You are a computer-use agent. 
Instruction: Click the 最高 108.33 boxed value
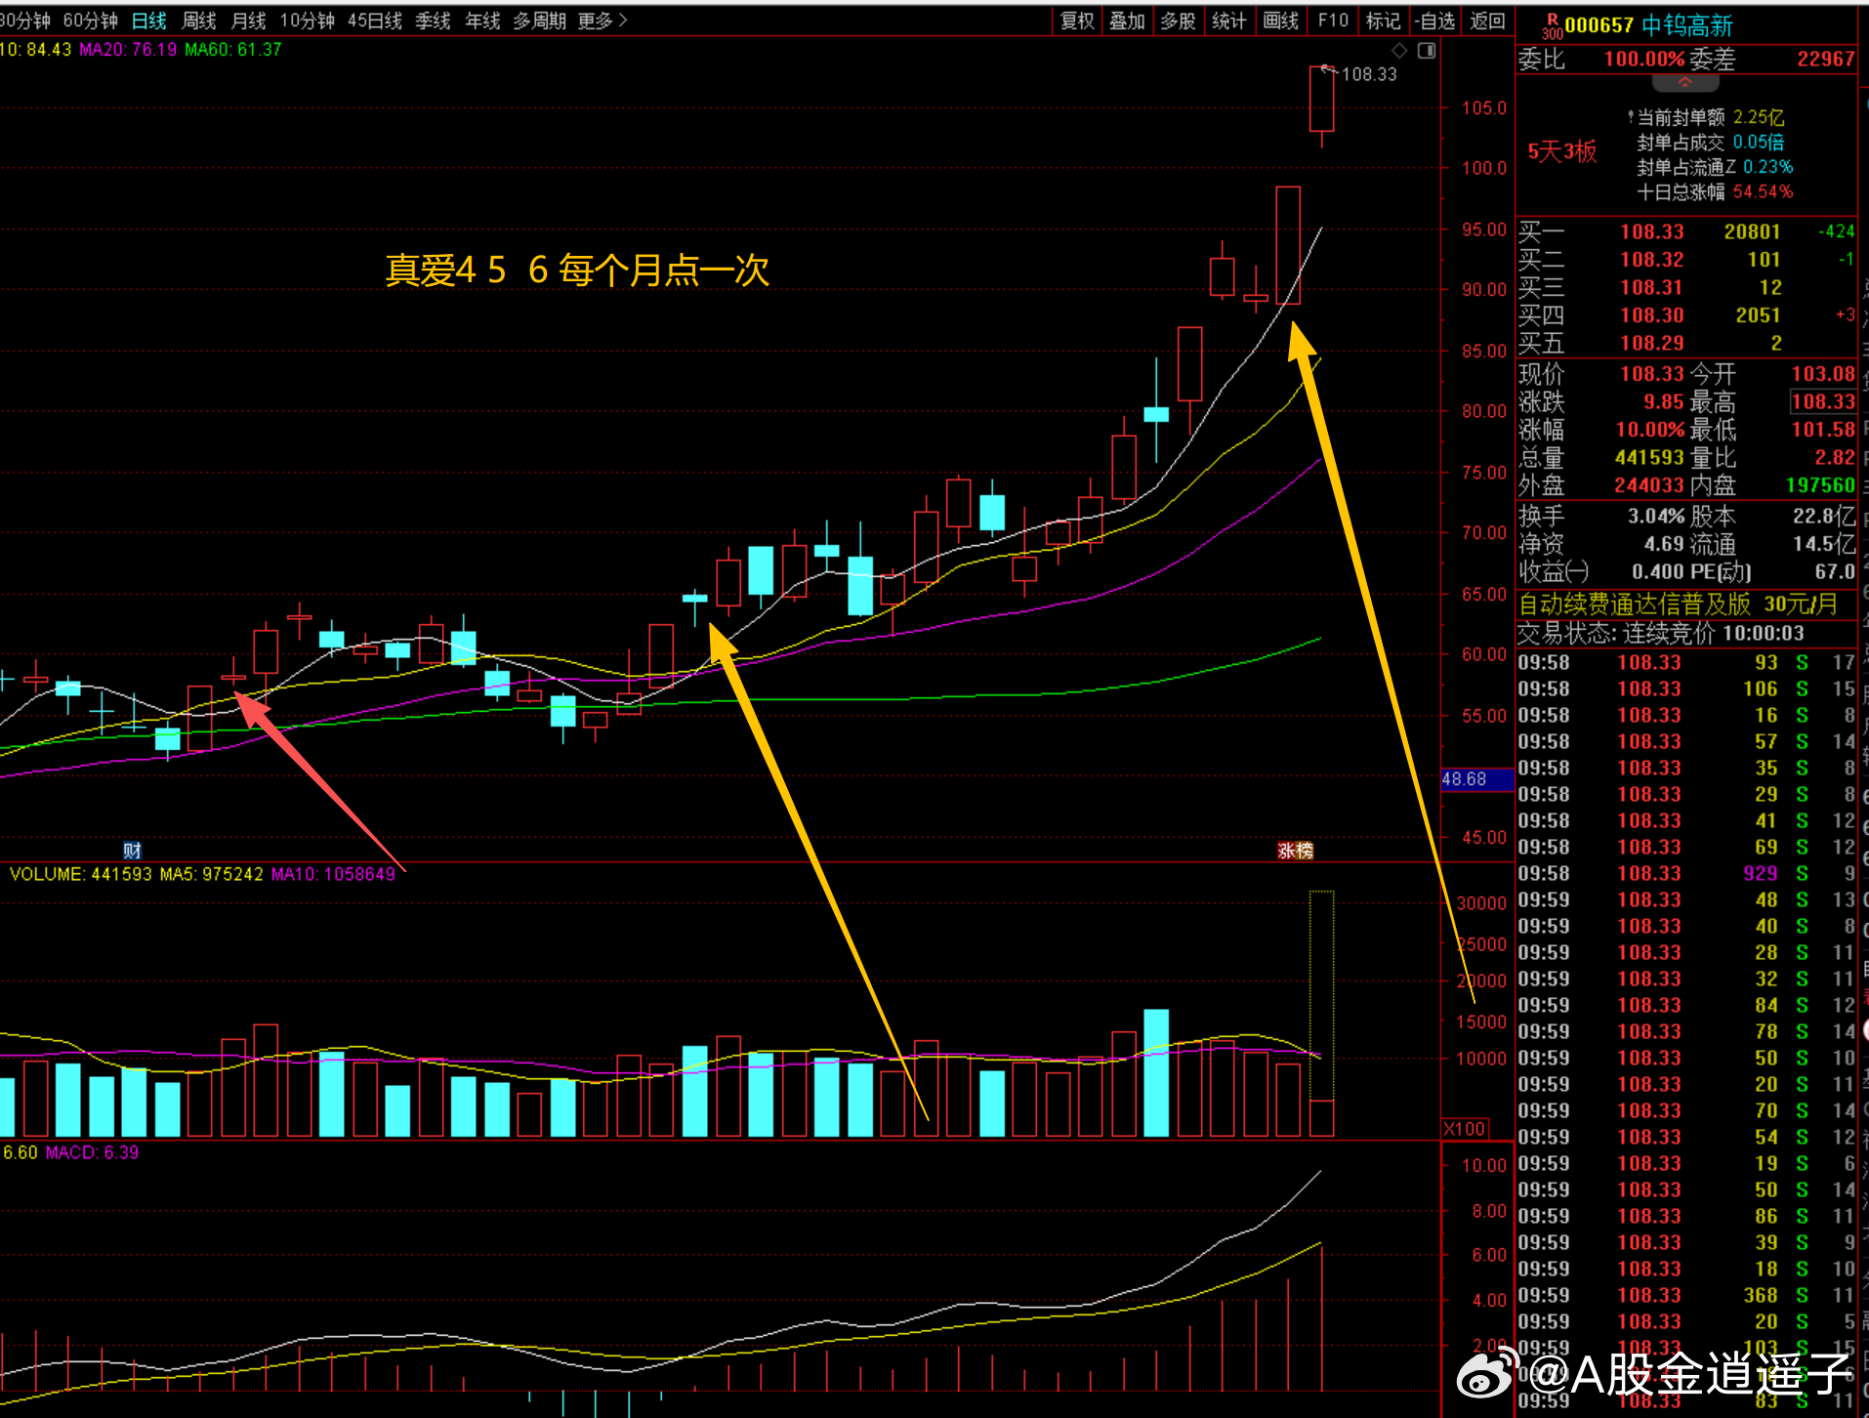1822,401
